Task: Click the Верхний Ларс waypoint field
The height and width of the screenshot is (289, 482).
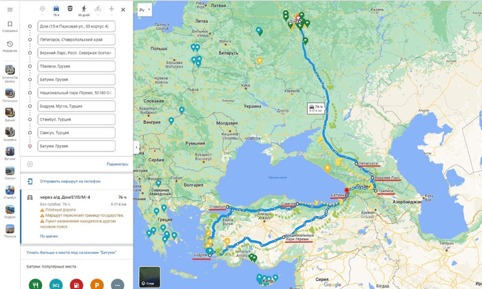Action: click(x=76, y=53)
